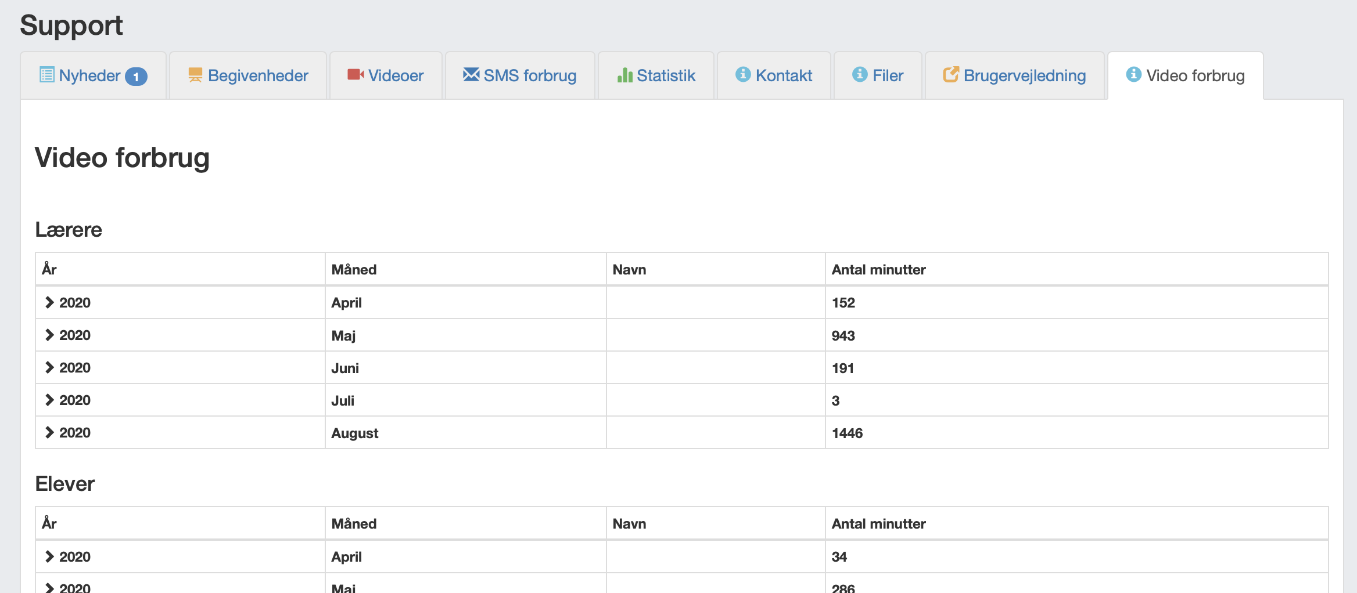Click minutes value 1446
Viewport: 1357px width, 593px height.
pos(847,433)
